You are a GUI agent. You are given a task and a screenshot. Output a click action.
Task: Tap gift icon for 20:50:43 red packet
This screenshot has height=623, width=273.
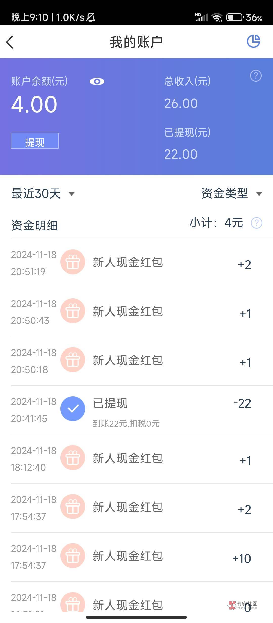(73, 311)
